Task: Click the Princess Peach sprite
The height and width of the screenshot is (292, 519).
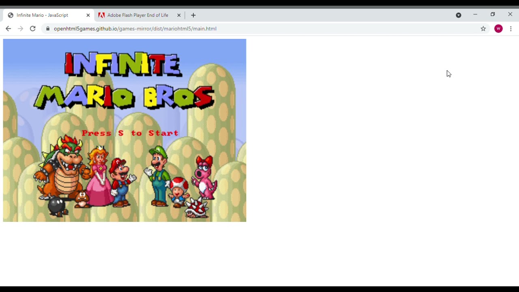Action: point(99,176)
